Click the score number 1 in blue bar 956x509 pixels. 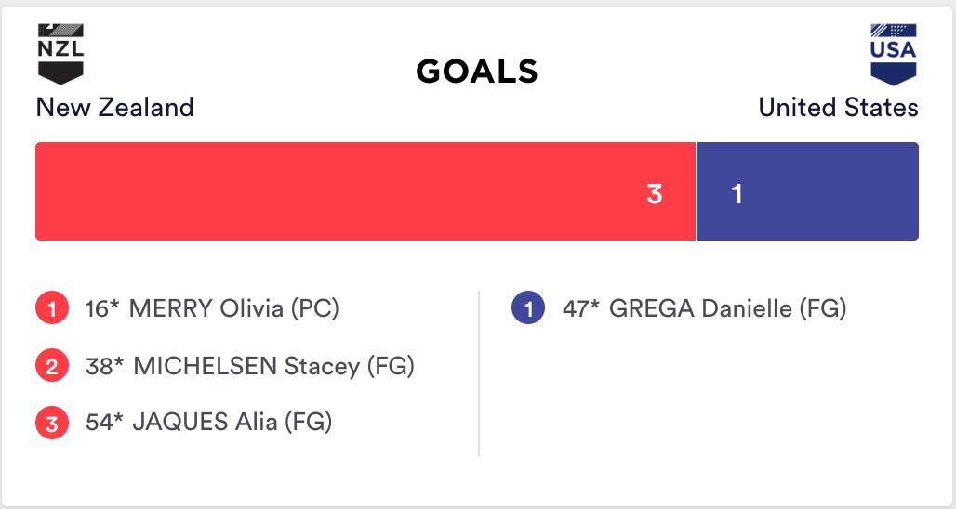(737, 194)
